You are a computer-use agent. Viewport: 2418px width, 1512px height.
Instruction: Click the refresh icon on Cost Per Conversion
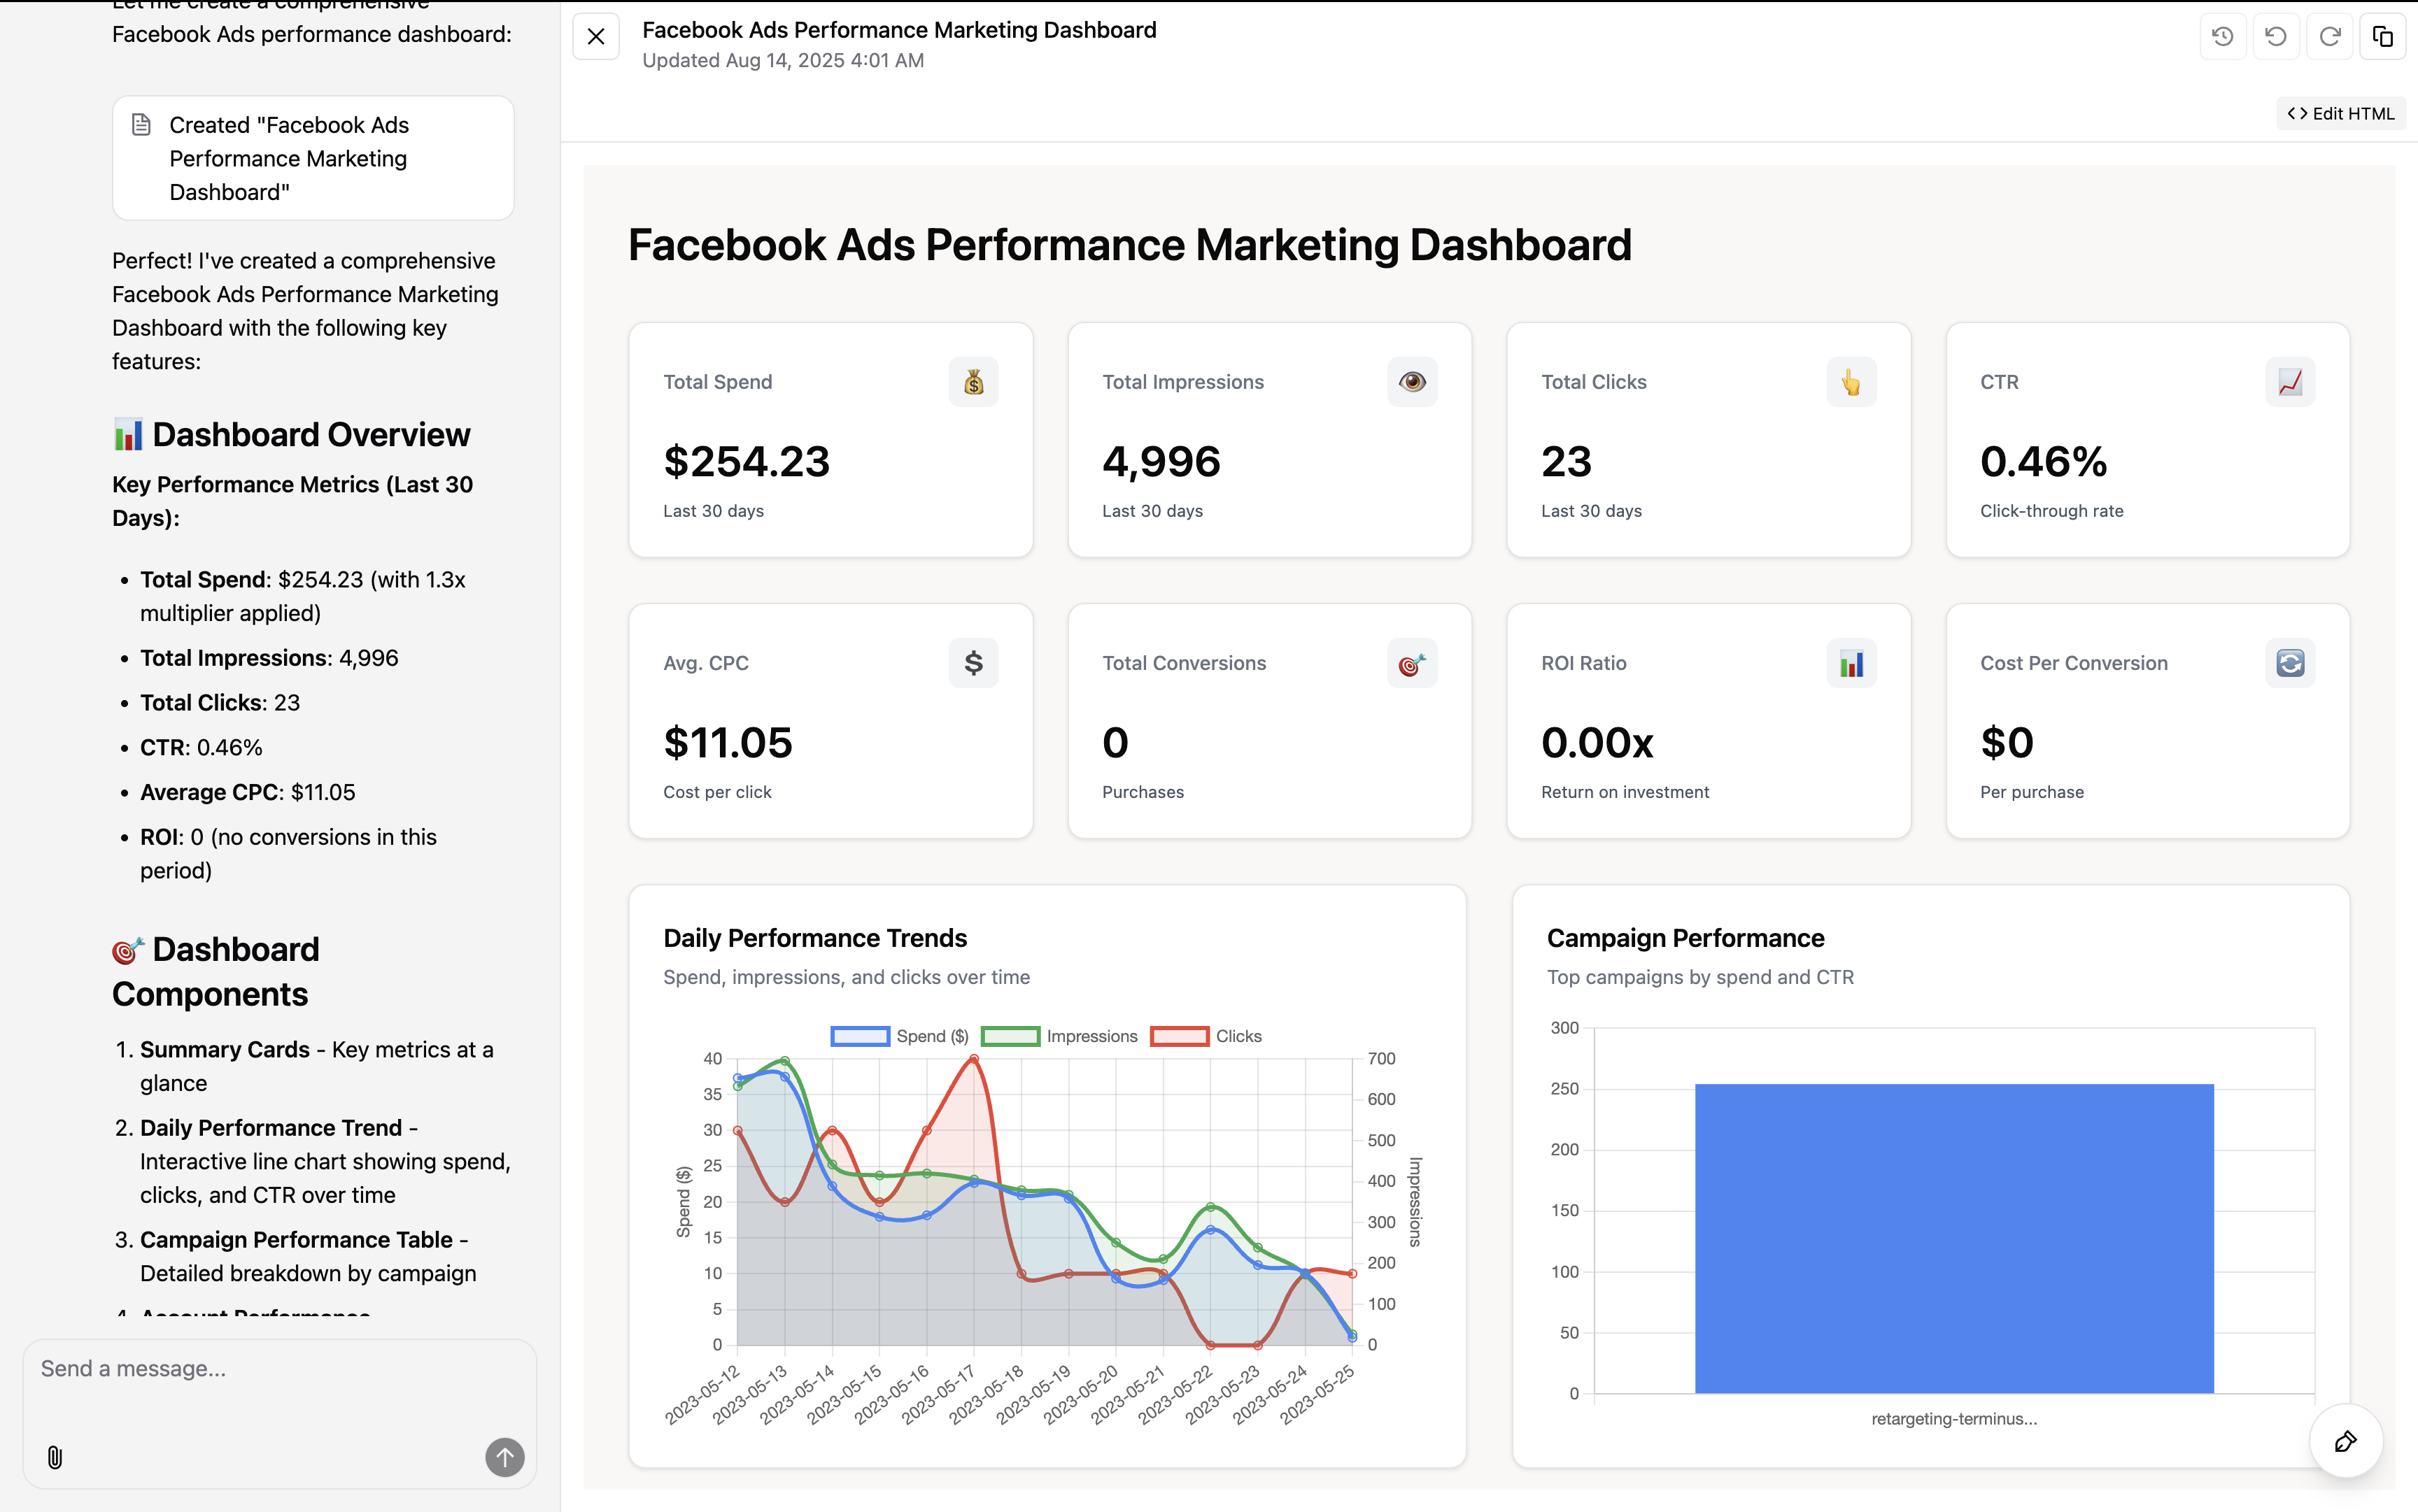(x=2290, y=663)
